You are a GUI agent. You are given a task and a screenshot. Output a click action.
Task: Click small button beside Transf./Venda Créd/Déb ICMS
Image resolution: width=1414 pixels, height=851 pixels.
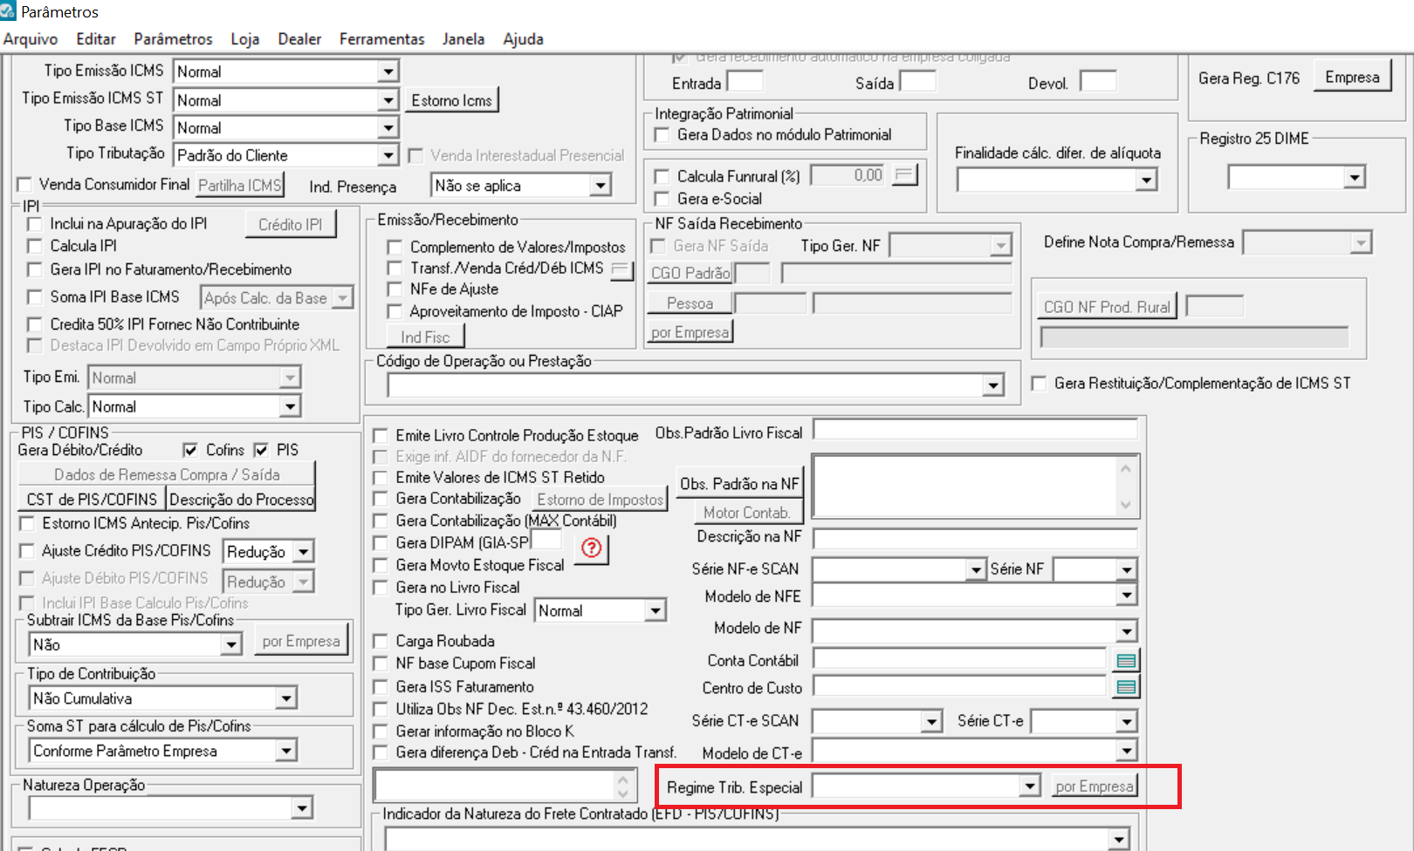coord(621,269)
